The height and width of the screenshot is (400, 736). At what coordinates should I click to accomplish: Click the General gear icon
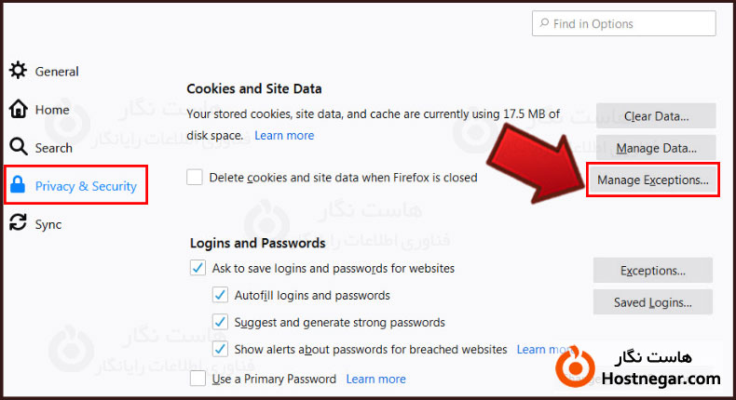pos(18,71)
